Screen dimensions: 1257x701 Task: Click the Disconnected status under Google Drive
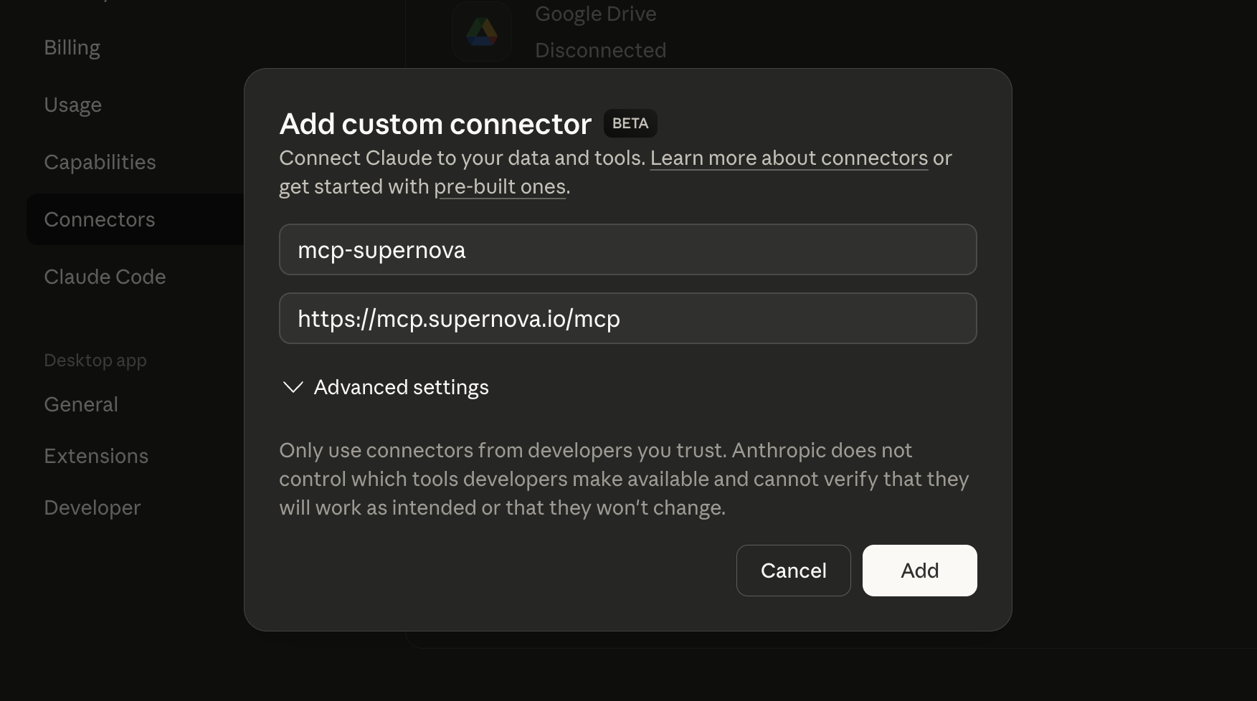(x=600, y=50)
